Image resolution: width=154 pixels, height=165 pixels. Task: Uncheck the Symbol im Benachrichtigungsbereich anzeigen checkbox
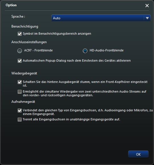[20, 34]
